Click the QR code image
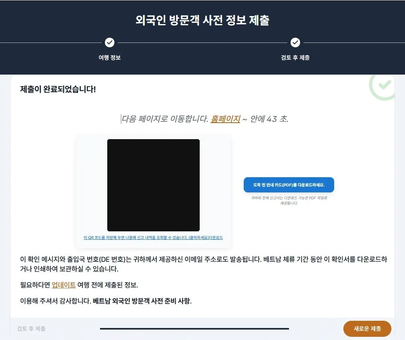Screen dimensions: 405x340 (153, 185)
